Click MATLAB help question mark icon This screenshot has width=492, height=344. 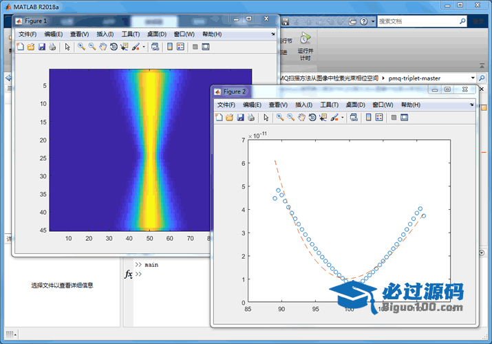[x=363, y=21]
